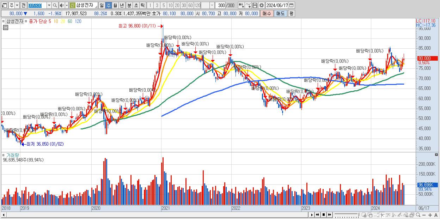The image size is (440, 219).
Task: Click the plus zoom-in icon bottom right
Action: click(430, 215)
